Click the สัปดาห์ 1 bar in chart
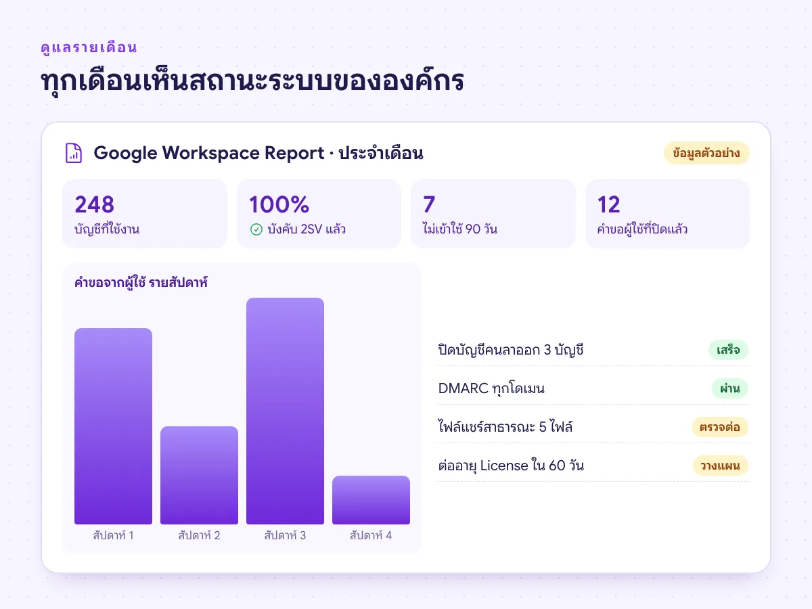 [x=113, y=426]
